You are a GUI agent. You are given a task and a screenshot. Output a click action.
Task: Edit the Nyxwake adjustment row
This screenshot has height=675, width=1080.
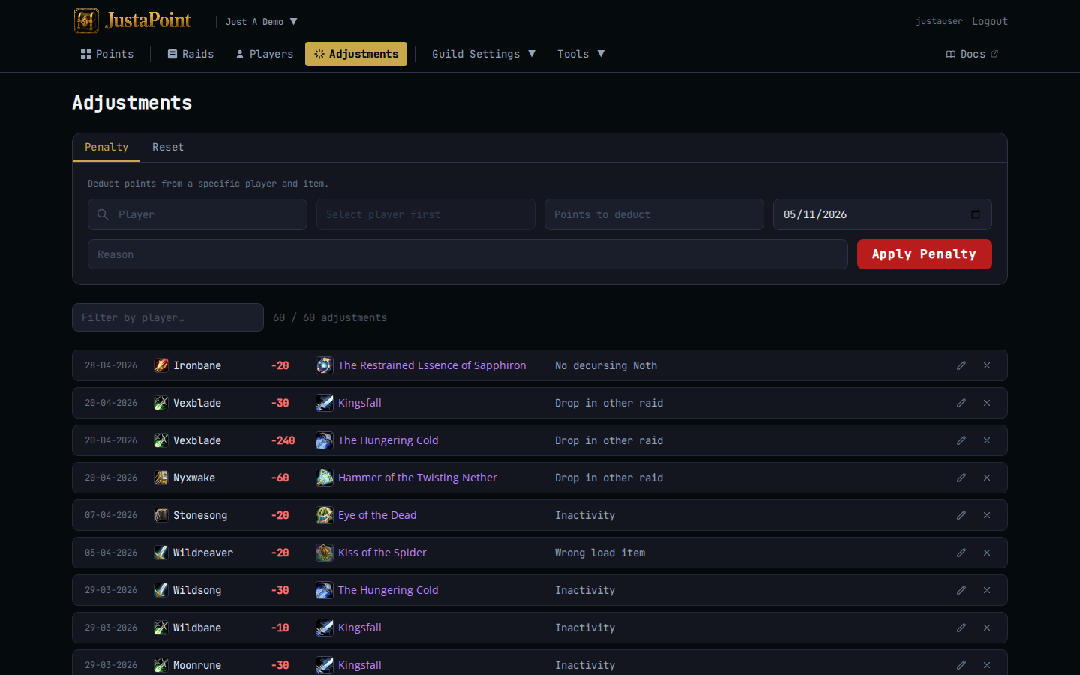click(961, 478)
